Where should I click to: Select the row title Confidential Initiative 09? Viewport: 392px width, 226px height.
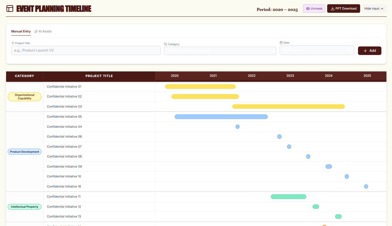64,167
